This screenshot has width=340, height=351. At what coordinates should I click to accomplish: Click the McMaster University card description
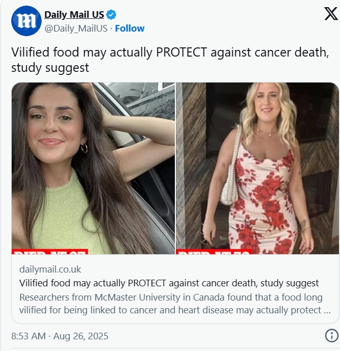(175, 304)
